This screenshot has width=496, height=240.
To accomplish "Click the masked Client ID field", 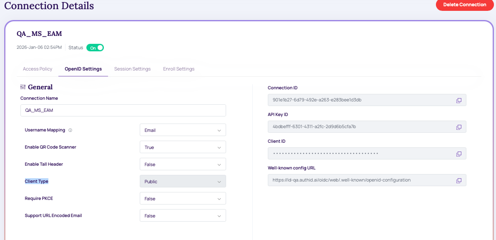I will (x=367, y=154).
